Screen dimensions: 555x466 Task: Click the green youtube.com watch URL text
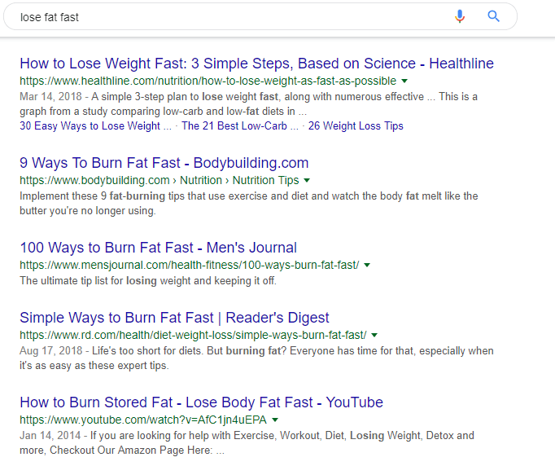tap(143, 420)
